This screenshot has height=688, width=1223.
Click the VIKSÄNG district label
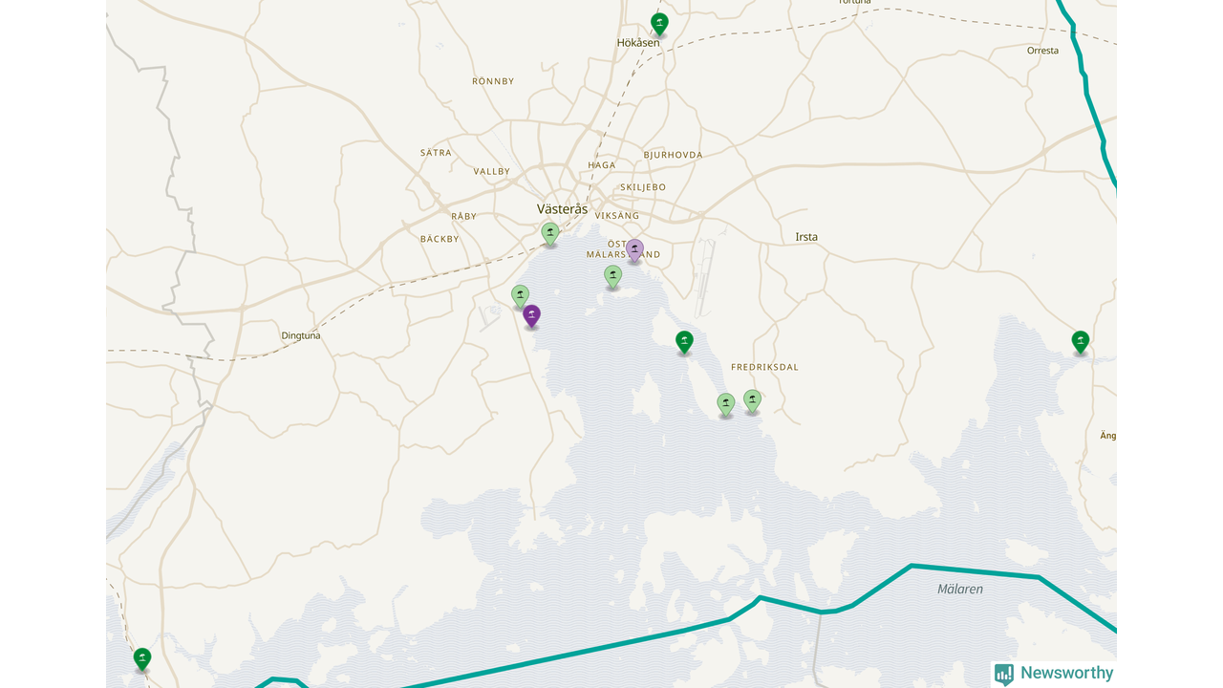[617, 216]
